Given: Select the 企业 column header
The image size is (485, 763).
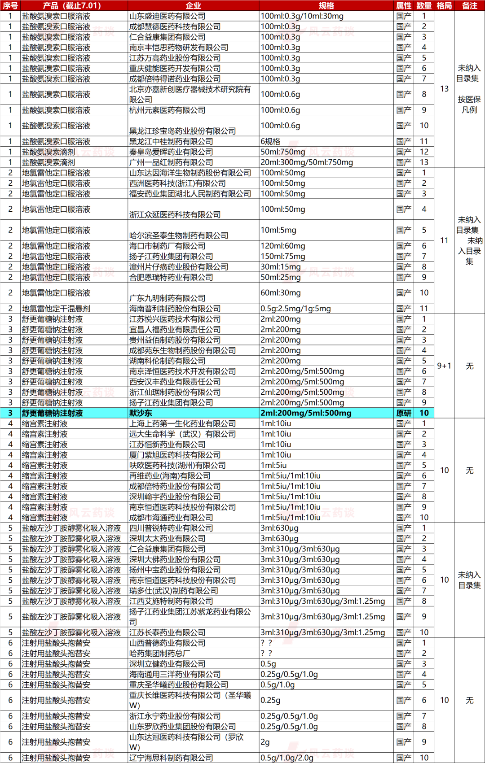Looking at the screenshot, I should pyautogui.click(x=194, y=5).
